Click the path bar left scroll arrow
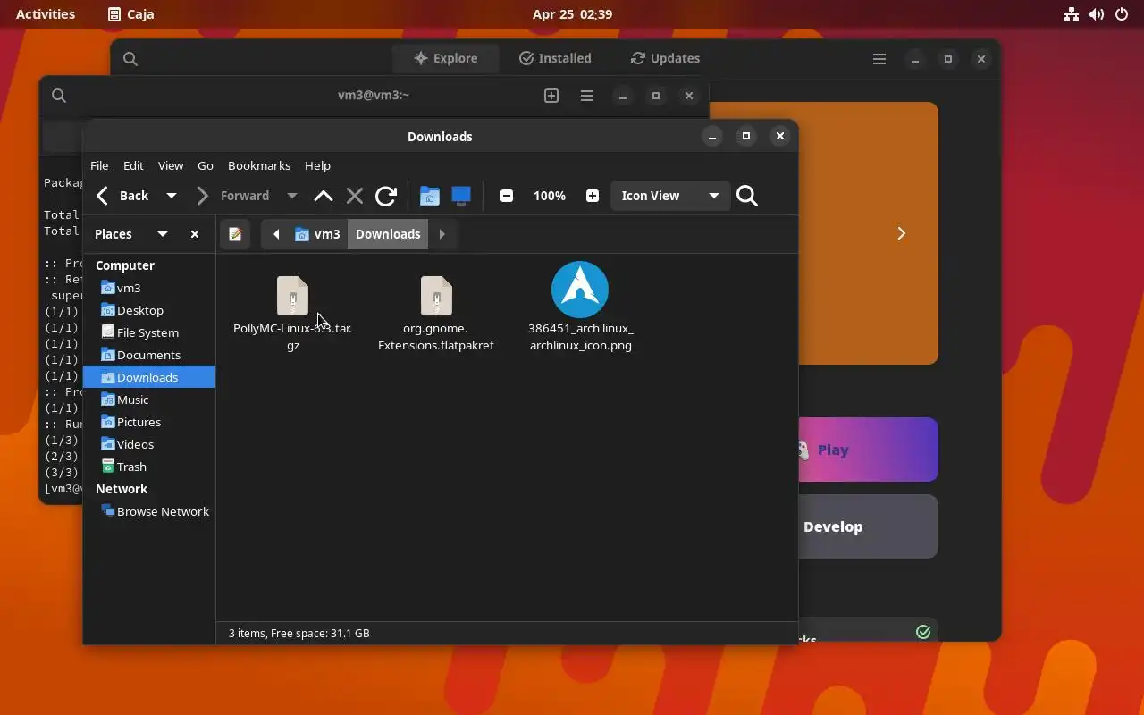1144x715 pixels. tap(276, 234)
